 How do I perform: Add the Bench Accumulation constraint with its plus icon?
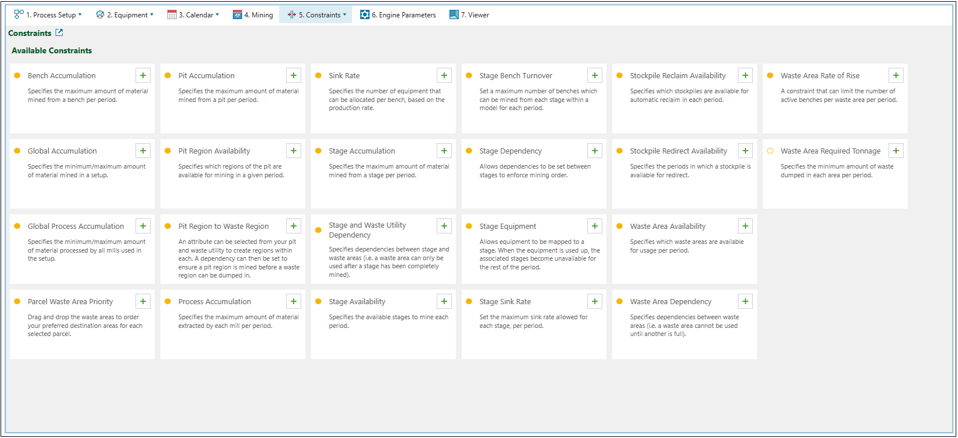coord(143,75)
